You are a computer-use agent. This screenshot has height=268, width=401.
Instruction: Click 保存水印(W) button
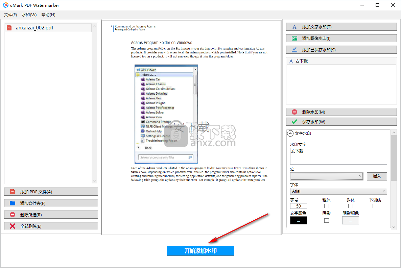coord(341,122)
